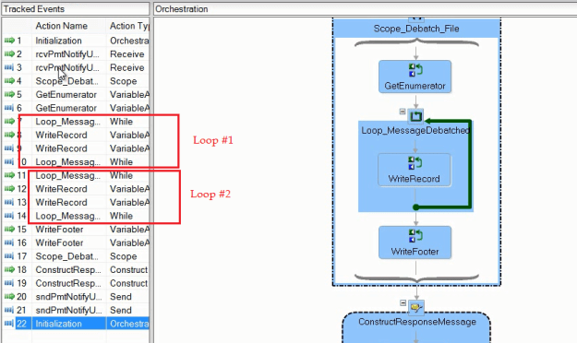Click the Tracked Events panel title
This screenshot has height=343, width=577.
[x=33, y=9]
